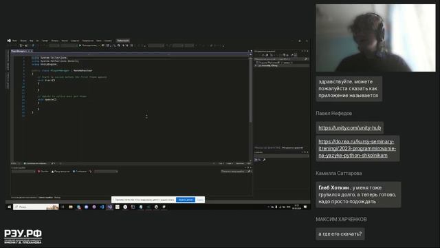Viewport: 440px width, 248px height.
Task: Open File Explorer from the taskbar
Action: pyautogui.click(x=71, y=207)
